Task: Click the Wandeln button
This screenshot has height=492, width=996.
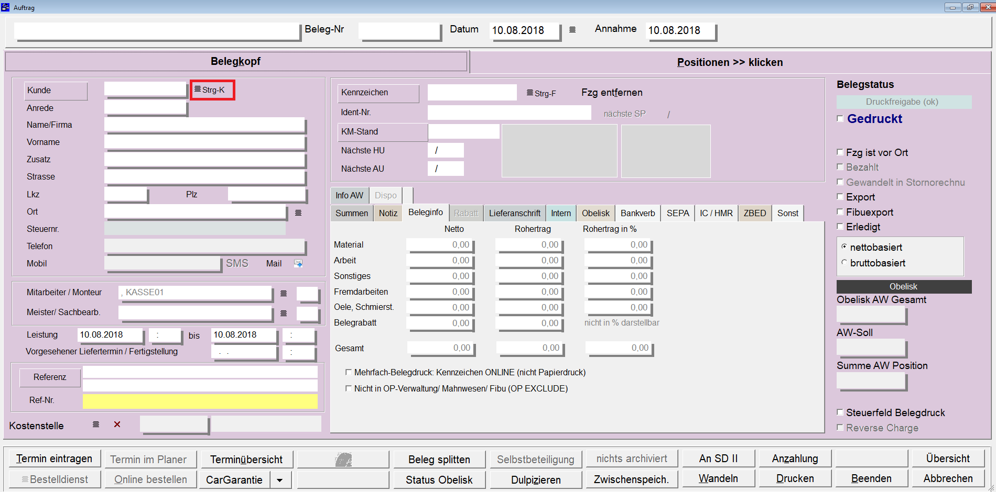Action: [719, 478]
